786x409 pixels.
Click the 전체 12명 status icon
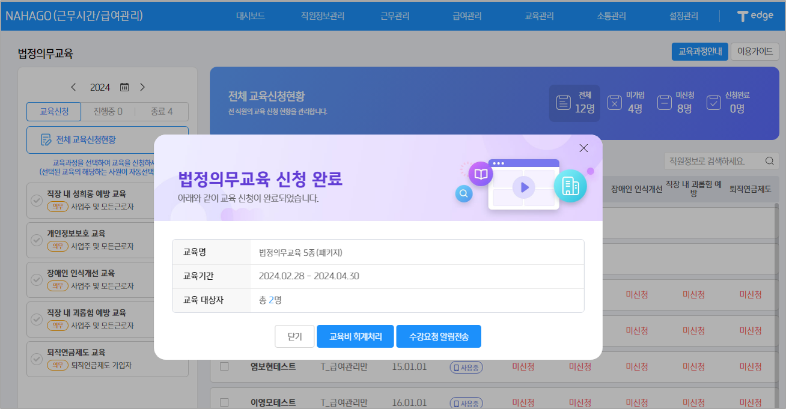pos(563,103)
